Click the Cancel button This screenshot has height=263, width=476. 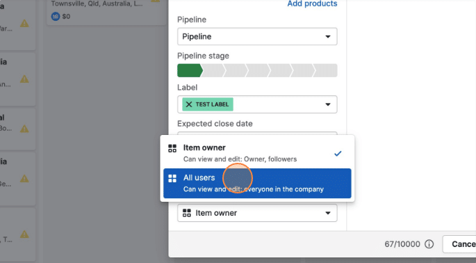coord(459,244)
